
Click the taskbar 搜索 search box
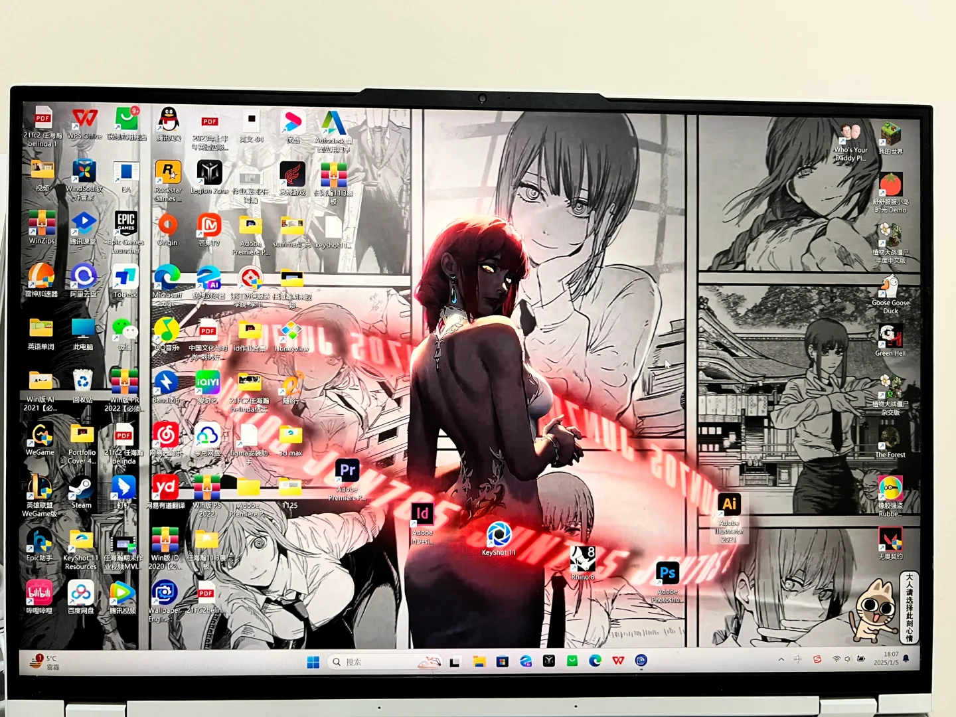(x=385, y=662)
